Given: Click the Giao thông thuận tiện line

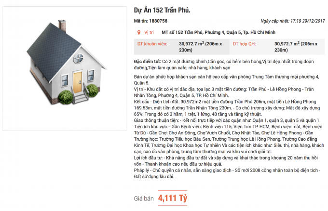Looking at the screenshot, I should [x=227, y=120].
